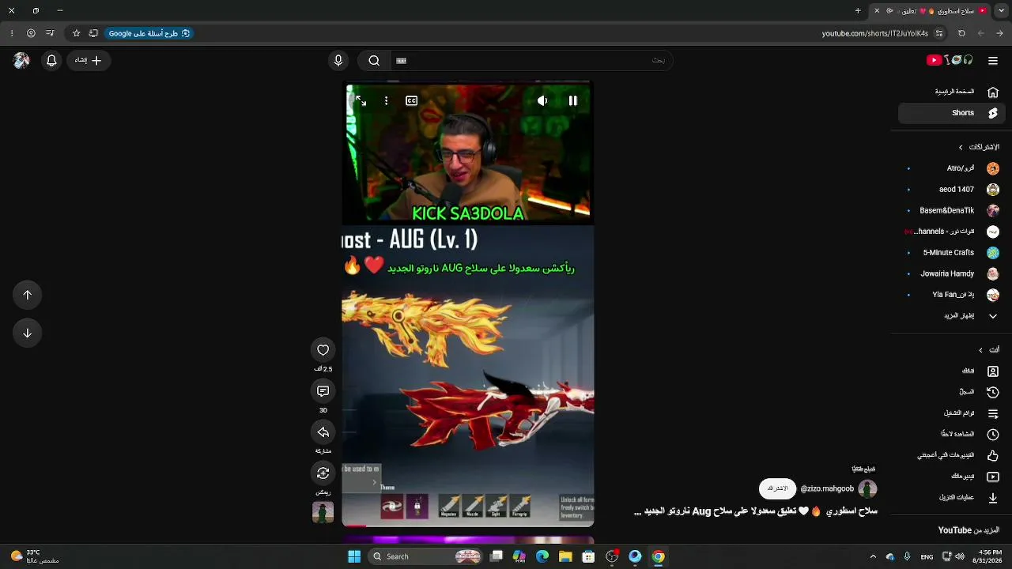The width and height of the screenshot is (1012, 569).
Task: Expand the Subscriptions section header
Action: tap(979, 147)
